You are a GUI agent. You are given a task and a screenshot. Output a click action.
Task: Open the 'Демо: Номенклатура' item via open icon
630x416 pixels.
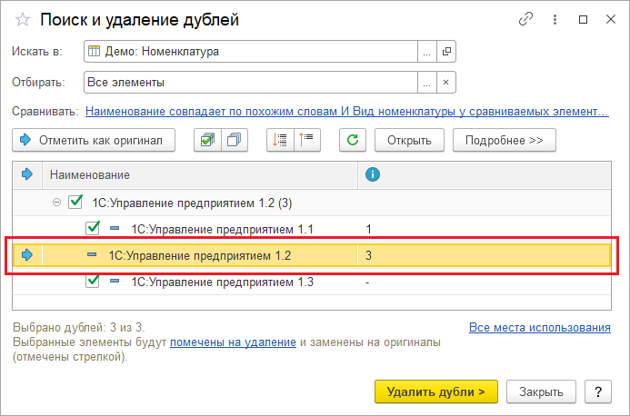[446, 52]
